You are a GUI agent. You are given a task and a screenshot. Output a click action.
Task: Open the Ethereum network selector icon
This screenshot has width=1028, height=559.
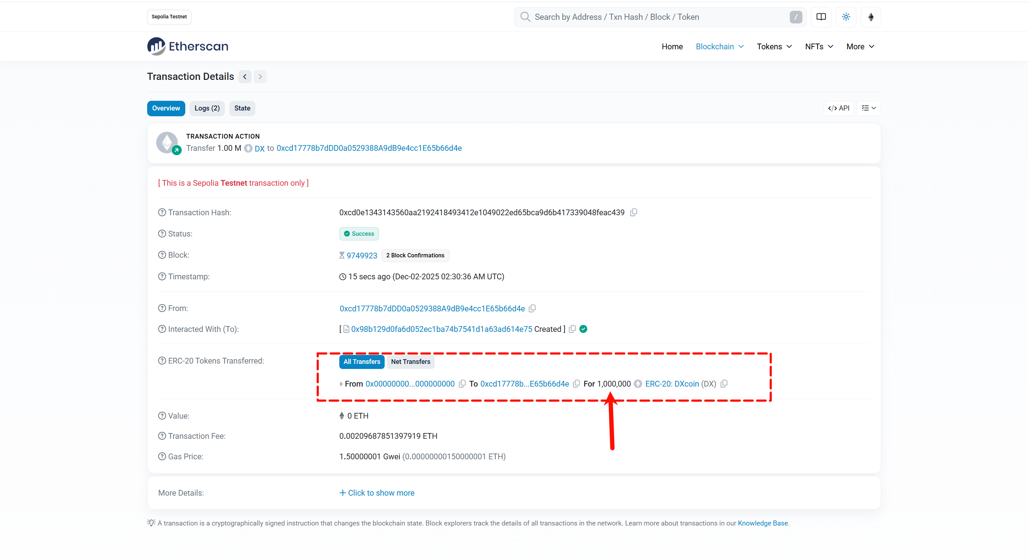point(870,17)
